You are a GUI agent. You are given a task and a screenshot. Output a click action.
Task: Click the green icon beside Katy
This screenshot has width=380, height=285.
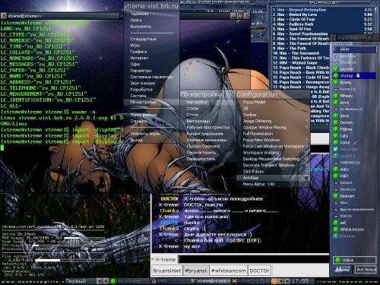[336, 136]
